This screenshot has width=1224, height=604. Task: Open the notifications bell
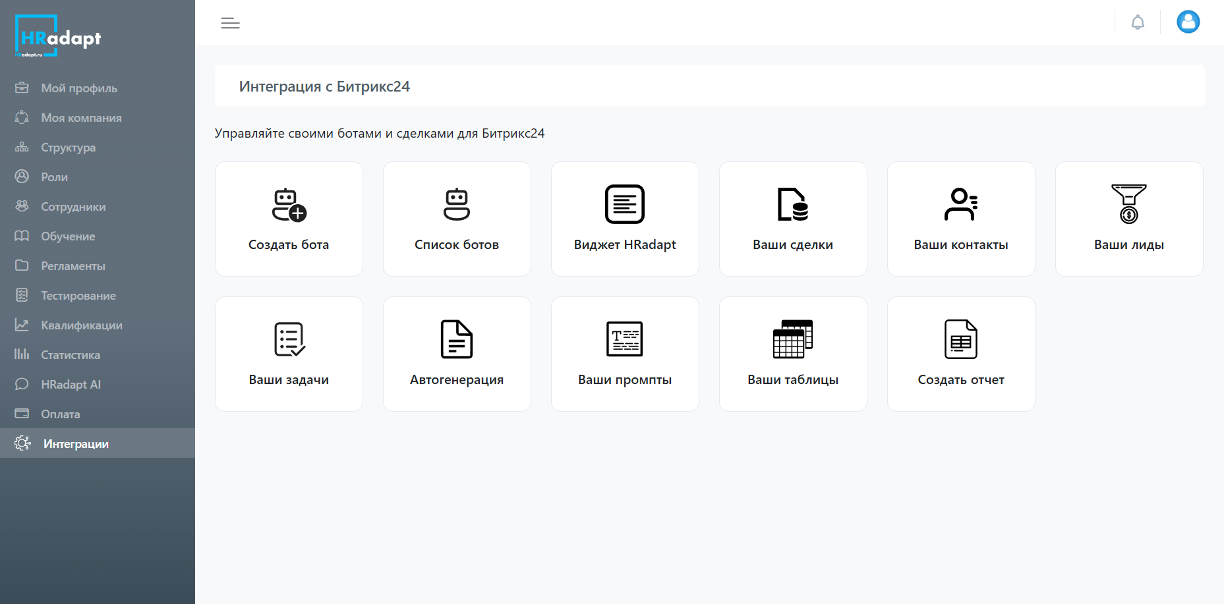(x=1138, y=22)
